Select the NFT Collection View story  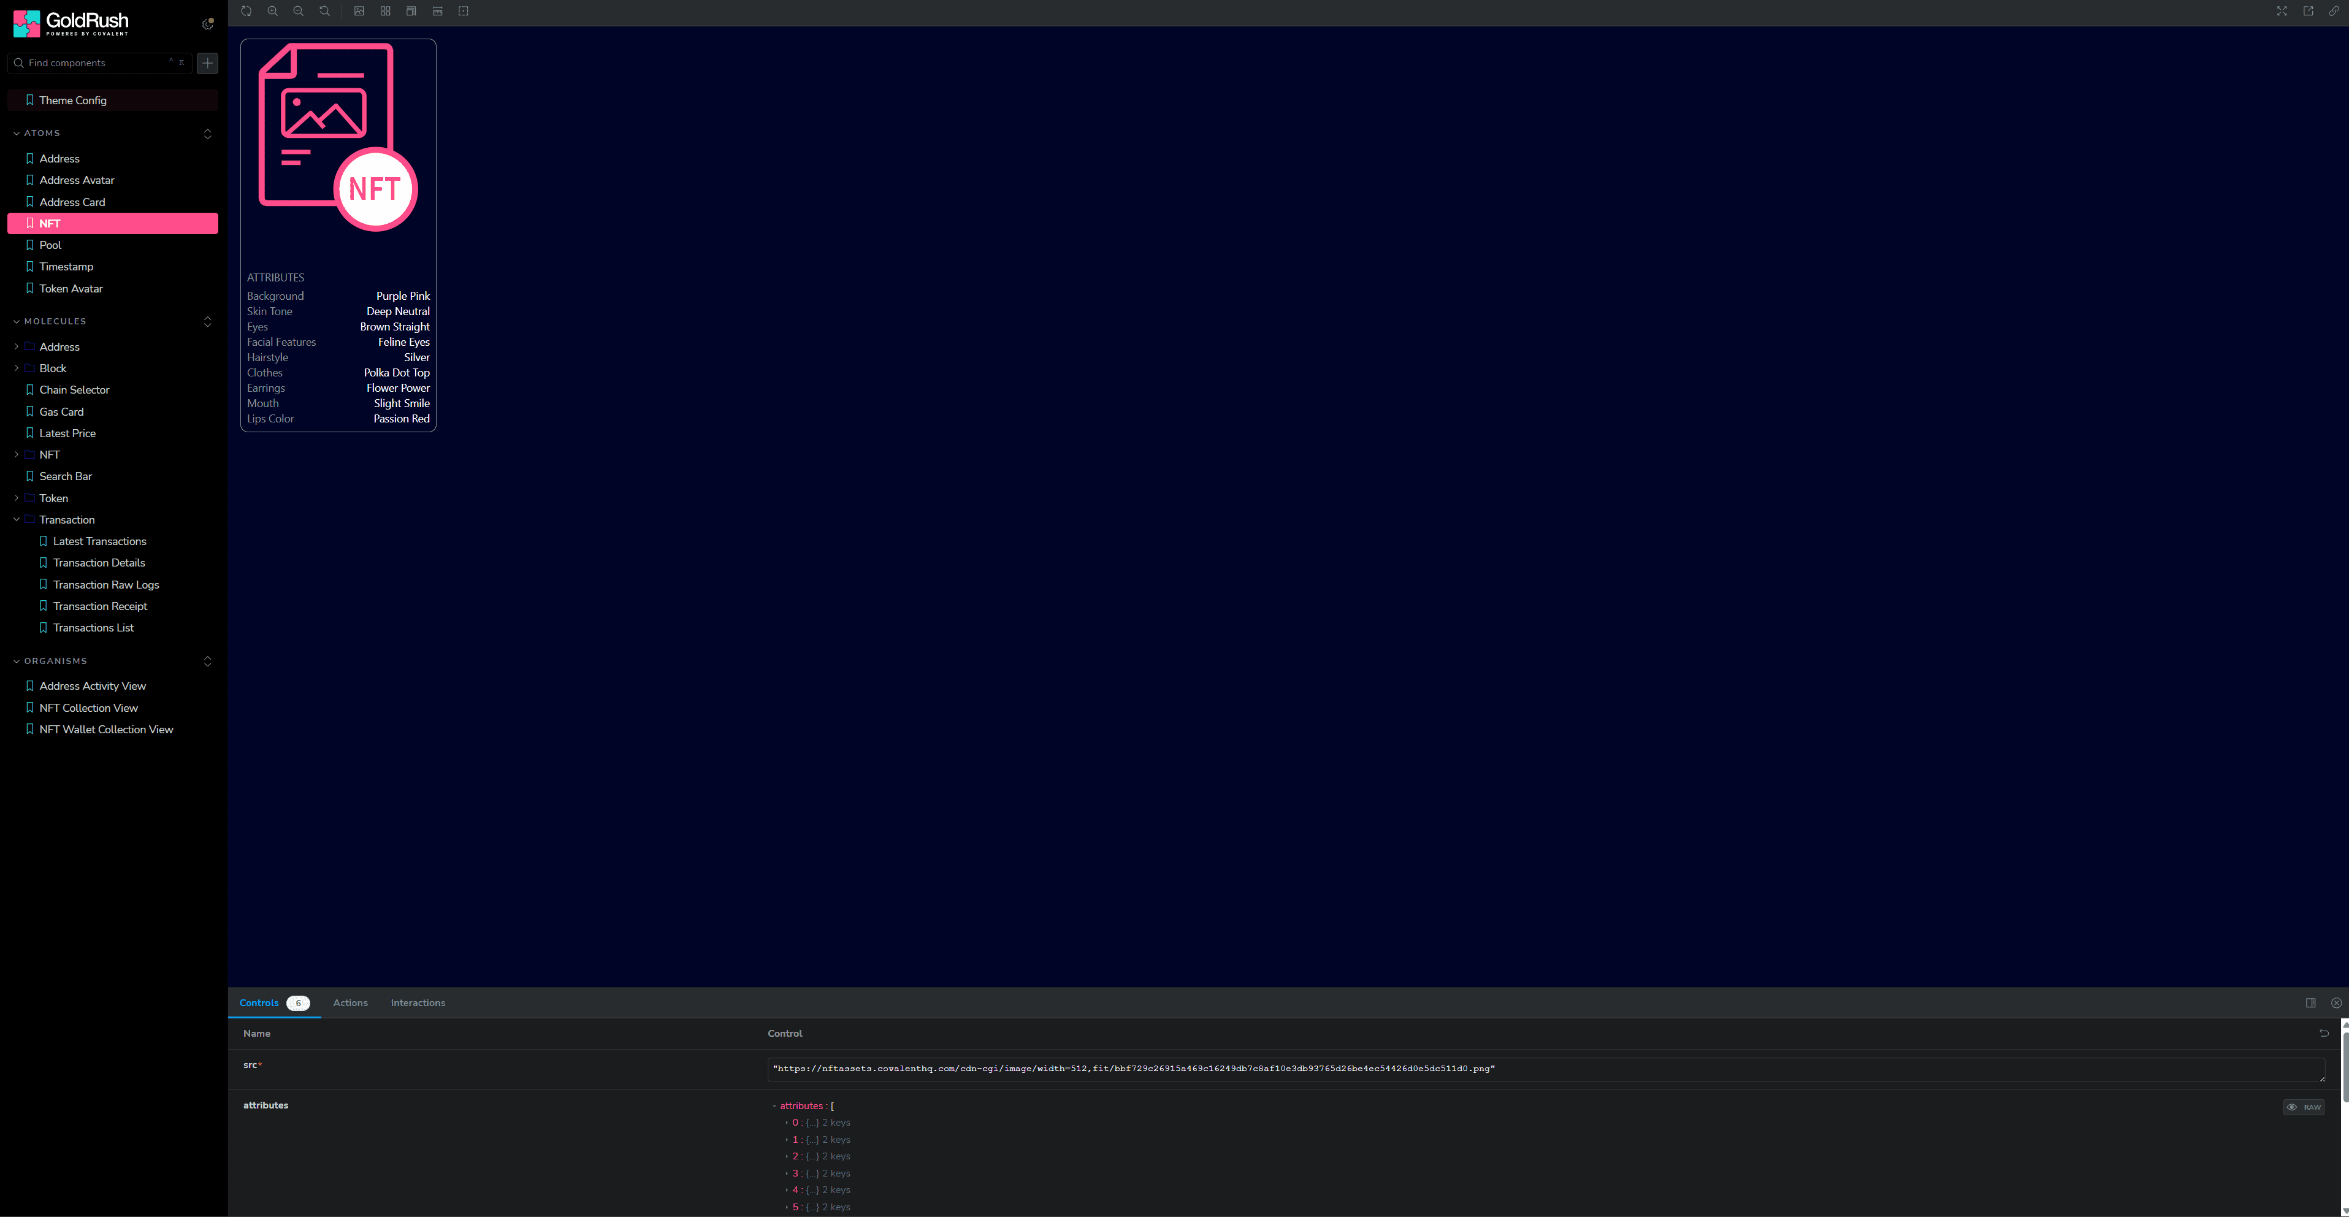[88, 708]
